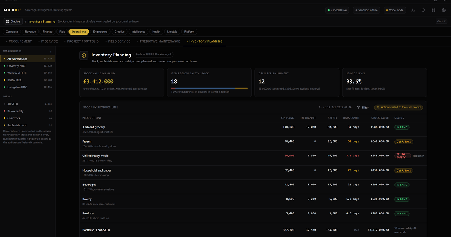Sort by the Stock Value column header
451x237 pixels.
[x=380, y=118]
